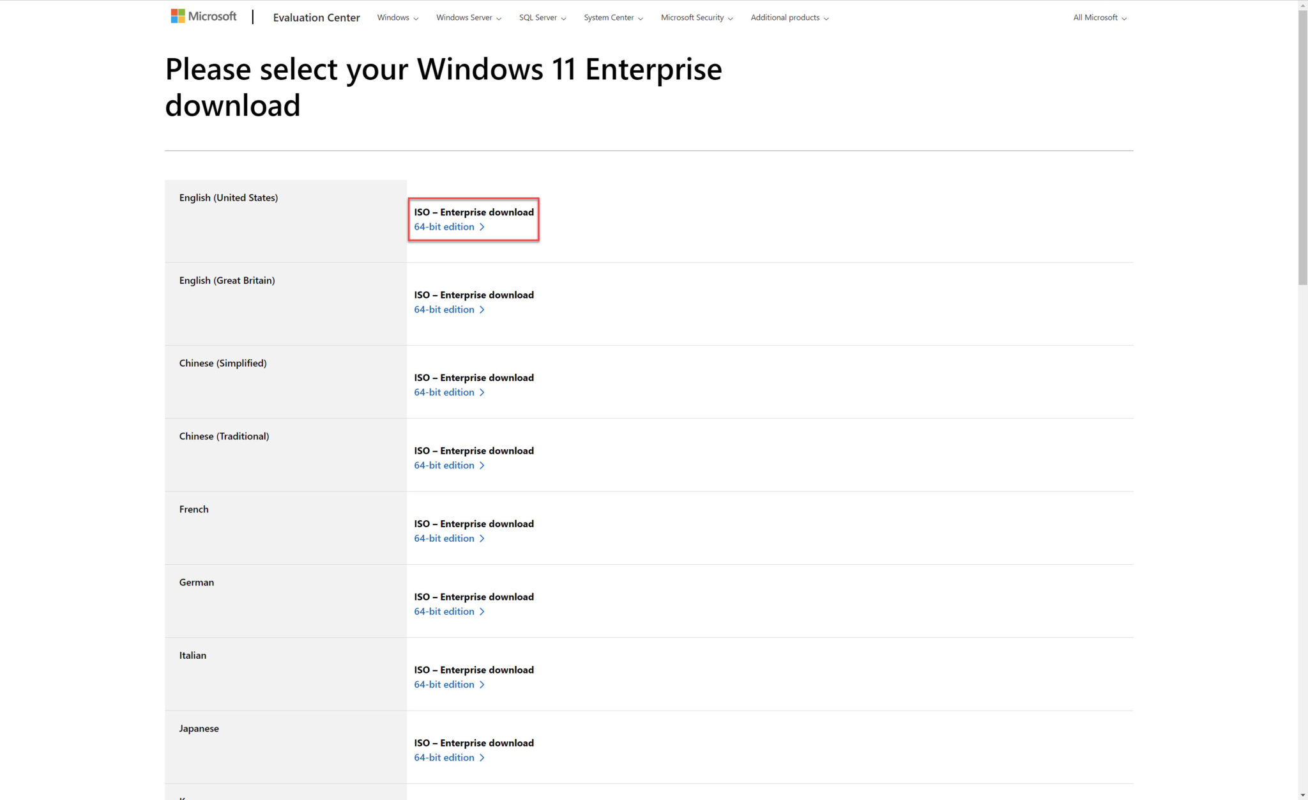Click the chevron beside the French 64-bit edition link

point(483,539)
